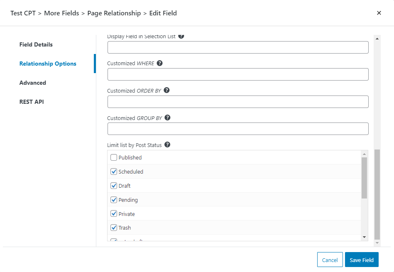Viewport: 394px width, 272px height.
Task: Cancel editing the field
Action: tap(330, 260)
